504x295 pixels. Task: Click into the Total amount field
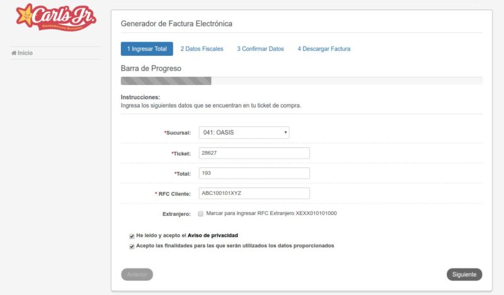pos(254,173)
